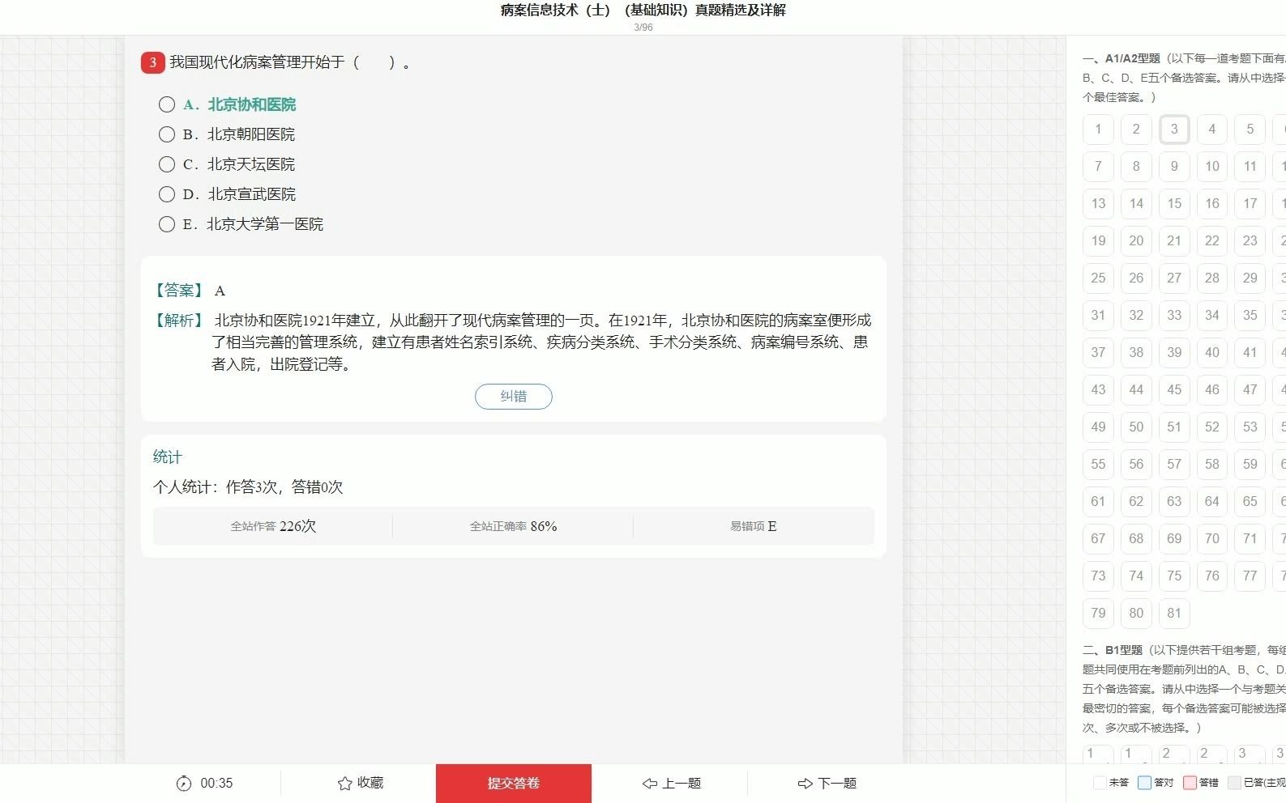Click the 3/96 progress indicator
The width and height of the screenshot is (1286, 803).
[643, 28]
